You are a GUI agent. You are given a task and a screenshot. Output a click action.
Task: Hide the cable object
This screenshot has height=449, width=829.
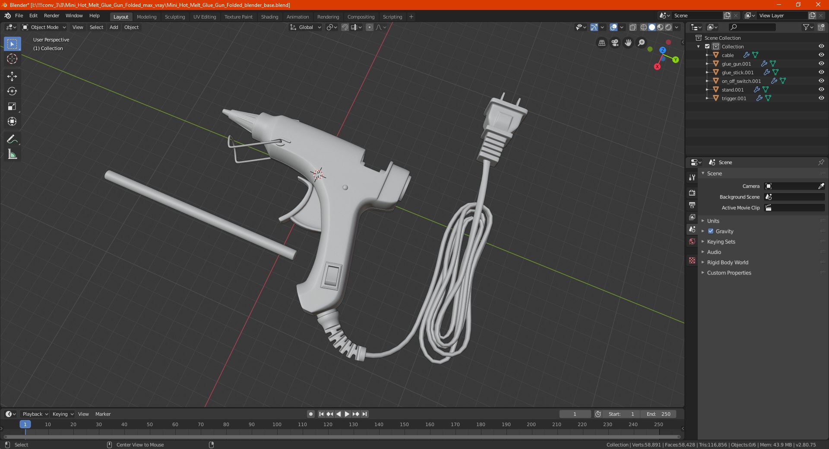click(x=821, y=55)
